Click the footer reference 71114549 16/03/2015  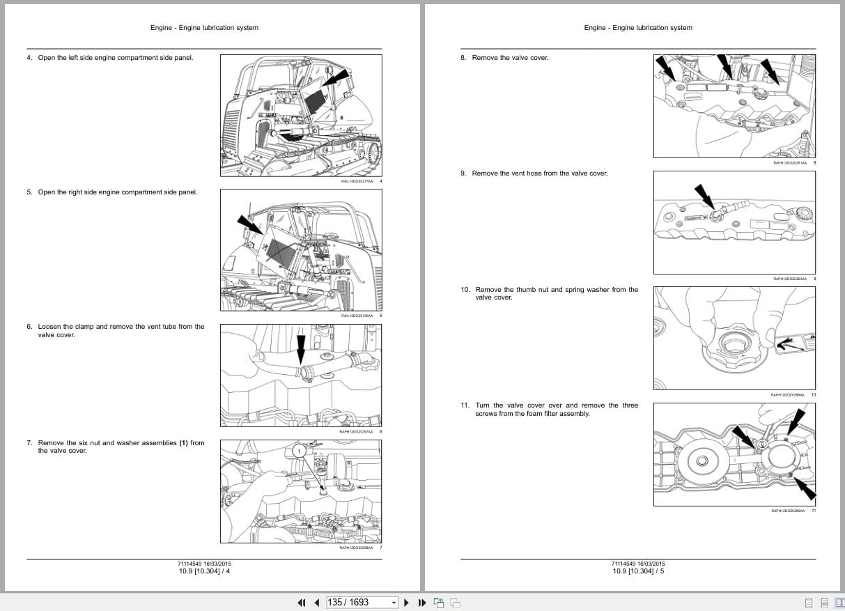click(x=203, y=564)
